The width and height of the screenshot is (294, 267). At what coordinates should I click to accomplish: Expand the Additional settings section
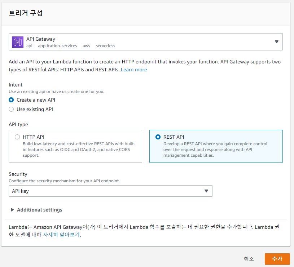tap(36, 210)
